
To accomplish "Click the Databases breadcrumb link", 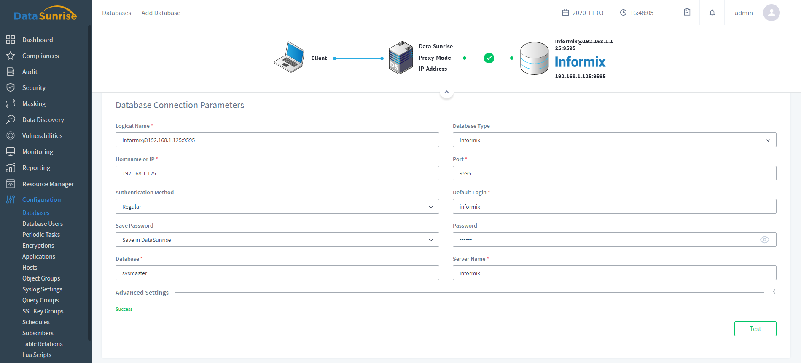I will coord(116,13).
